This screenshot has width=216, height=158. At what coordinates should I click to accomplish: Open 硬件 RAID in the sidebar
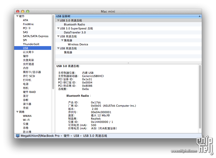29,92
